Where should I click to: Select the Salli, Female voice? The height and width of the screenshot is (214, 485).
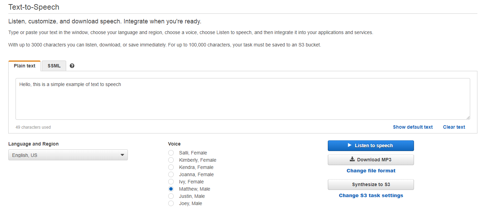171,153
